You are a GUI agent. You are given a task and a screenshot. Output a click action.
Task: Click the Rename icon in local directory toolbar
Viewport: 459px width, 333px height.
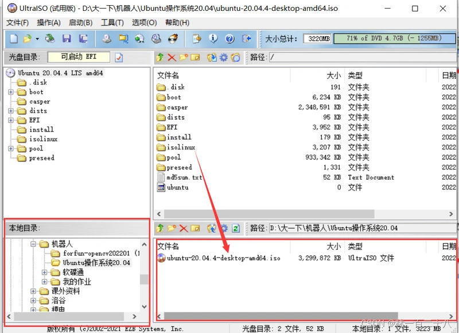pos(195,228)
